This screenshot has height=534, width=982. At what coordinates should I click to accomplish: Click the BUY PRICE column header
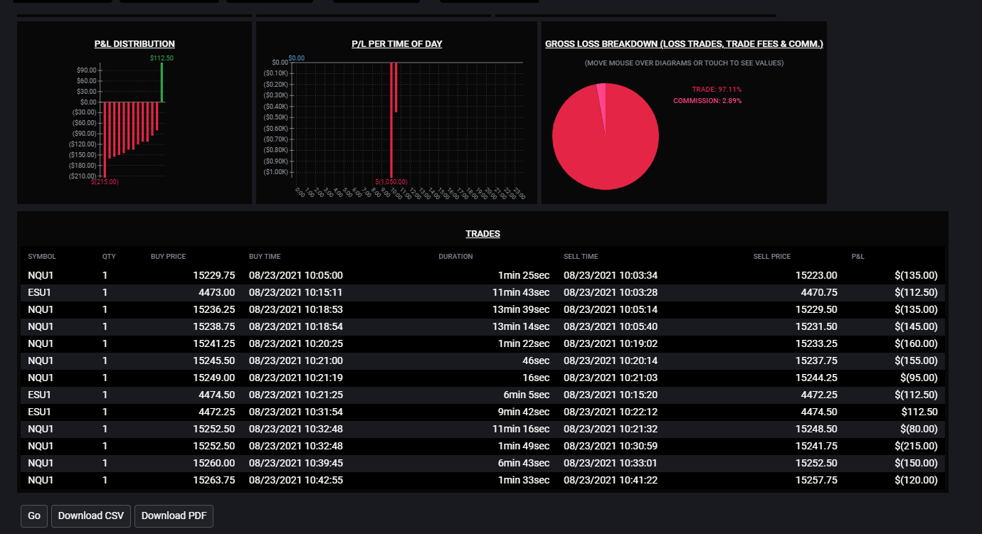point(168,257)
